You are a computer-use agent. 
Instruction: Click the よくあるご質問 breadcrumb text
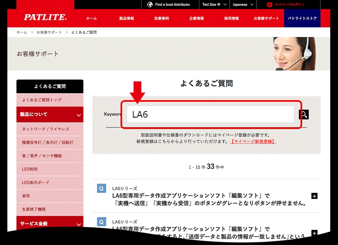[84, 32]
